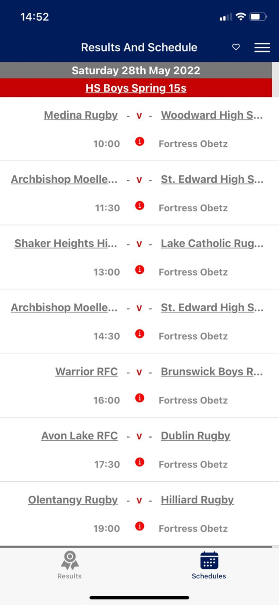Open info icon for the 10:00 match
Image resolution: width=279 pixels, height=605 pixels.
139,142
